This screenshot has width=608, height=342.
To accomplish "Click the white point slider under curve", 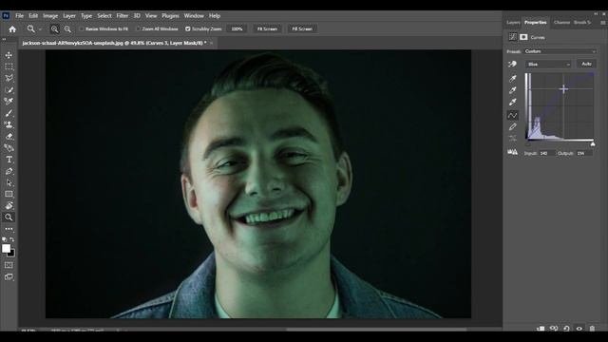I will (593, 144).
